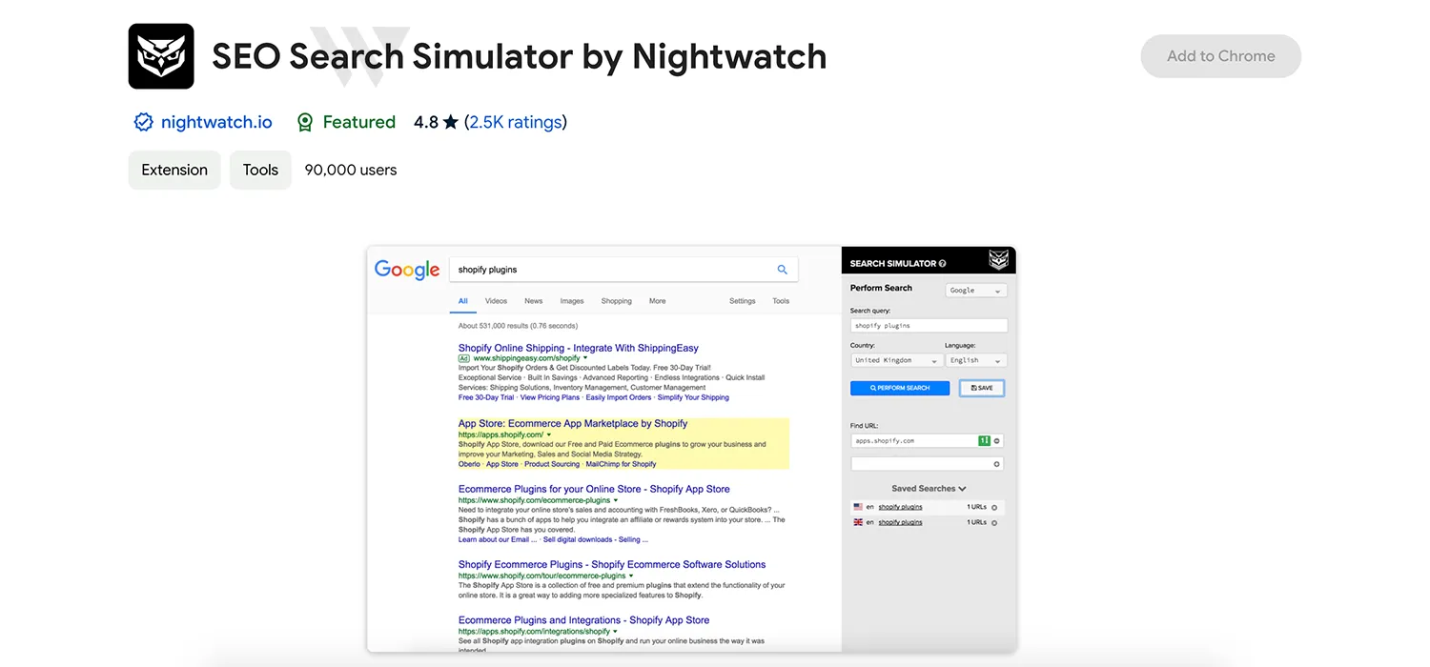The height and width of the screenshot is (667, 1430).
Task: Open the Ecommerce Plugins for your Online Store result
Action: [594, 489]
